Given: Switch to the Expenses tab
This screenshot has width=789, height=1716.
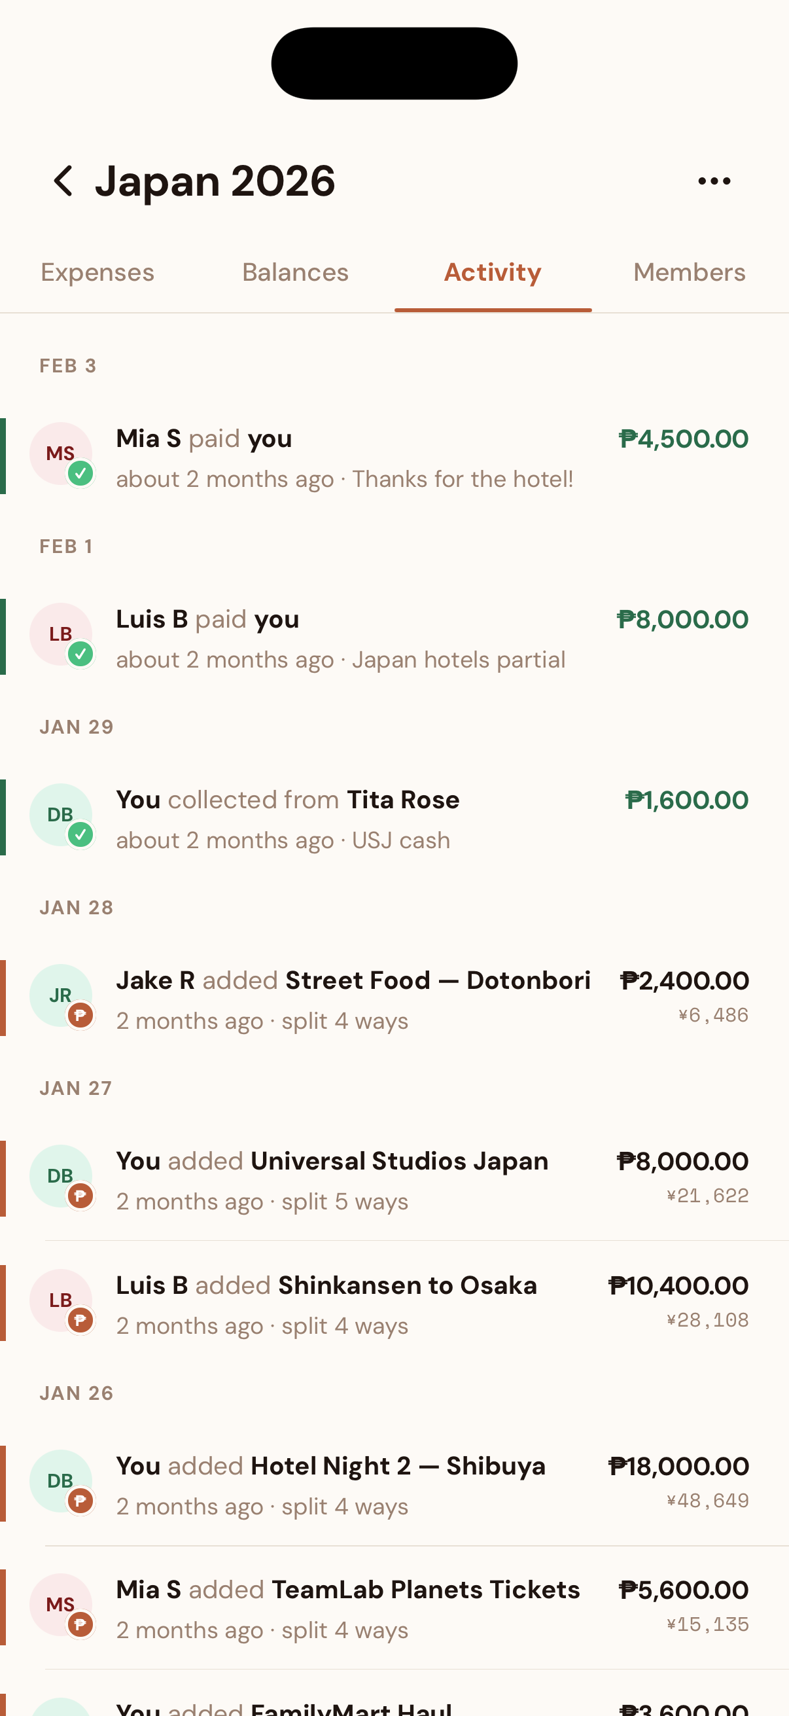Looking at the screenshot, I should coord(98,272).
